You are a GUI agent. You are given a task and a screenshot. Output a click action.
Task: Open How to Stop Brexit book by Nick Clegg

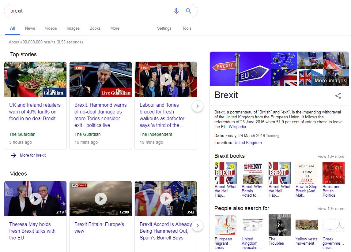point(306,179)
